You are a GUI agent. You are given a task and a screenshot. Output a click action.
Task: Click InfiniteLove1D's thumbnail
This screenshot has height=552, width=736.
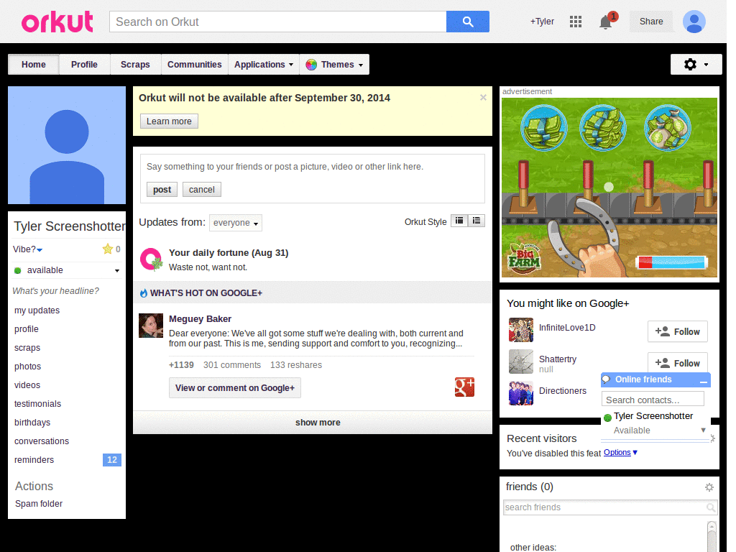pos(521,329)
